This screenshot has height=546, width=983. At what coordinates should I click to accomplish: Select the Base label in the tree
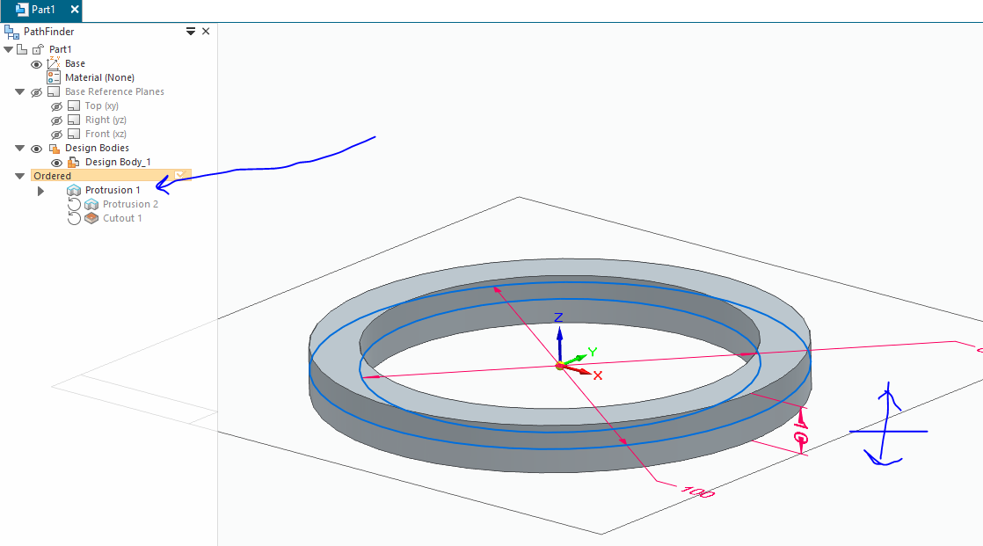pos(76,63)
